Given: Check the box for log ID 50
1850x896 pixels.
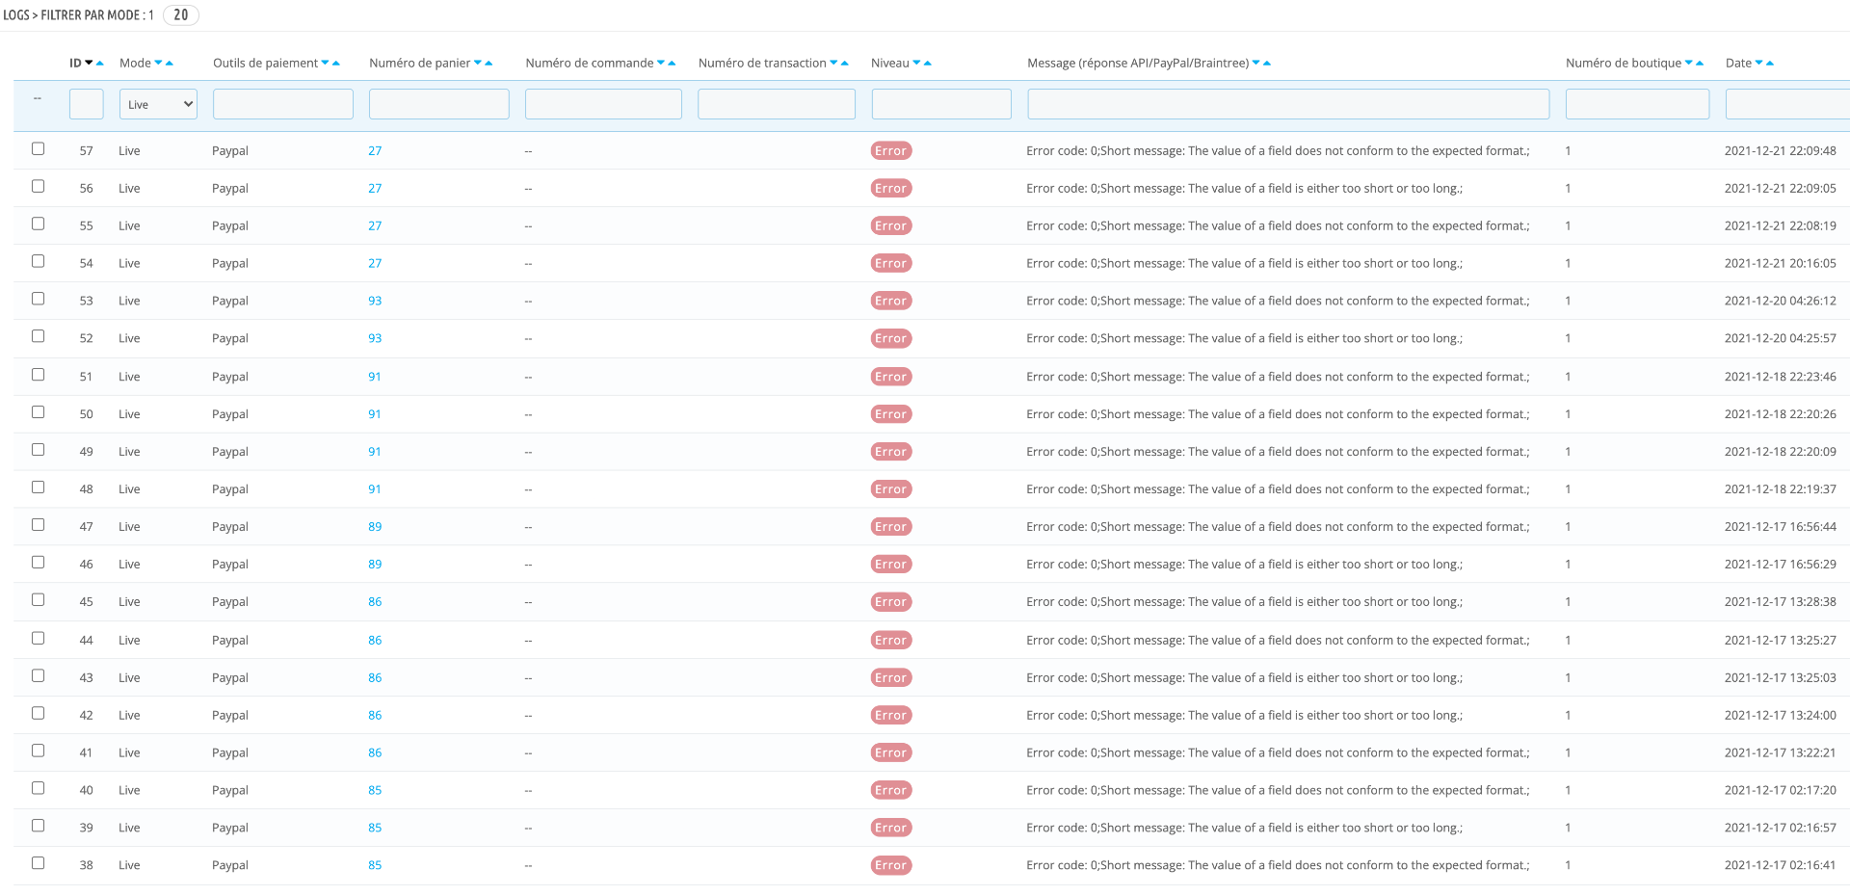Looking at the screenshot, I should [39, 412].
